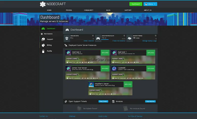The height and width of the screenshot is (119, 197).
Task: Go to Billing in sidebar
Action: [49, 45]
